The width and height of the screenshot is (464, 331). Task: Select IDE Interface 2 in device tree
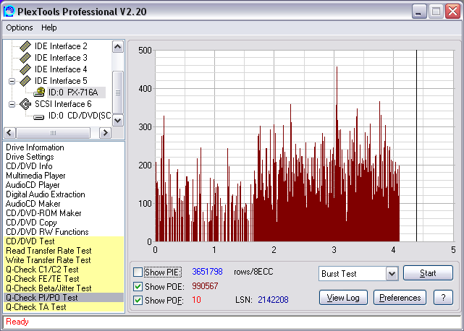(x=61, y=46)
